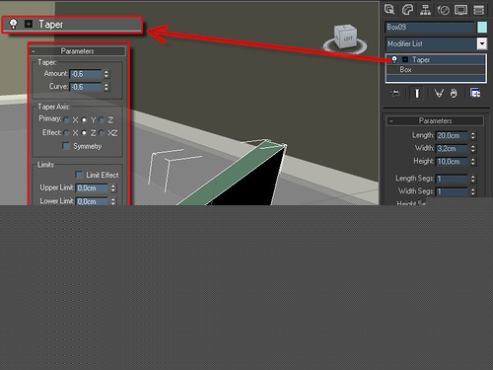Select Effect axis Z radio button
This screenshot has width=493, height=370.
coord(84,133)
